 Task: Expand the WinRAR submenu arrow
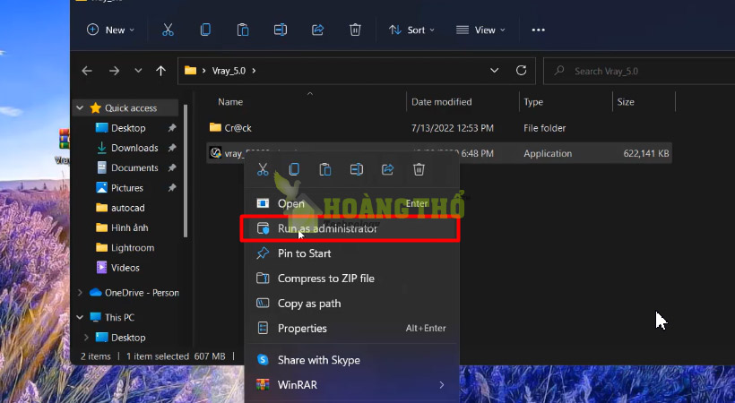442,385
